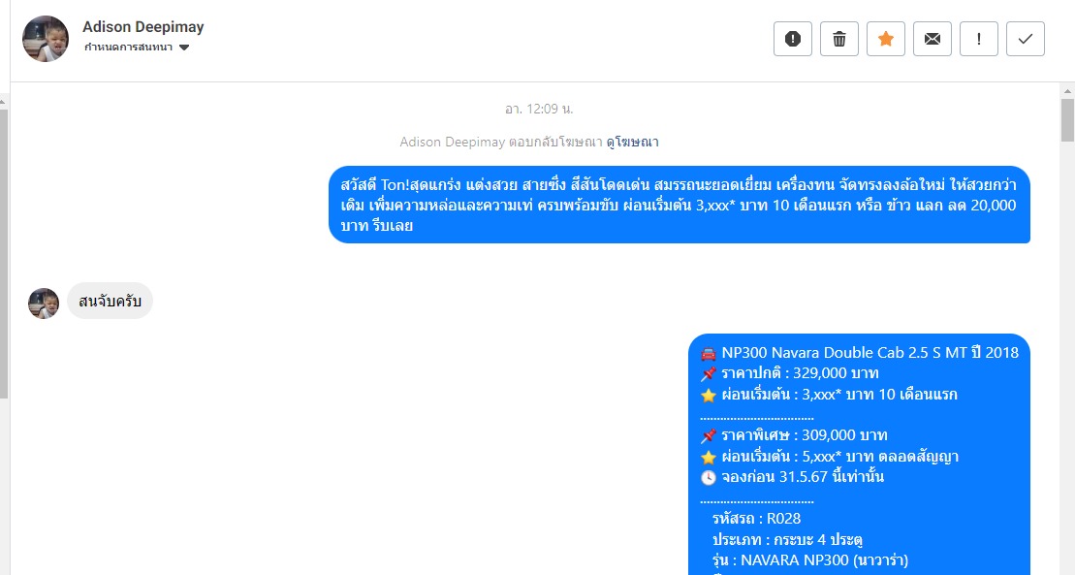Screen dimensions: 1075x575
Task: Click the chat's right vertical scrollbar thumb
Action: pos(1067,120)
